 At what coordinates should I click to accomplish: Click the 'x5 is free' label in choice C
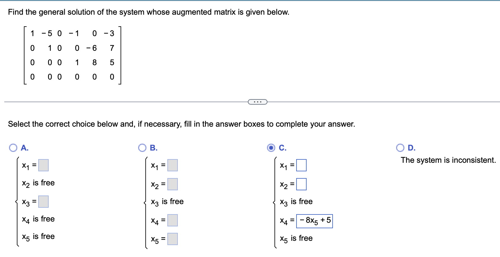pos(296,238)
